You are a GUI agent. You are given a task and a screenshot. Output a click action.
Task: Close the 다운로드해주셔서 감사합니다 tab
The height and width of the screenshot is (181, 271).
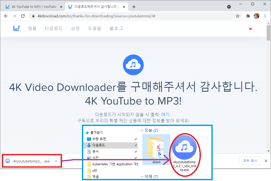[124, 7]
